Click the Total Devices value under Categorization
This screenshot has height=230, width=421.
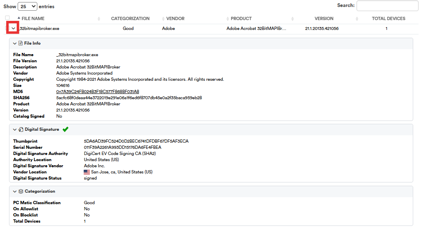[x=85, y=221]
